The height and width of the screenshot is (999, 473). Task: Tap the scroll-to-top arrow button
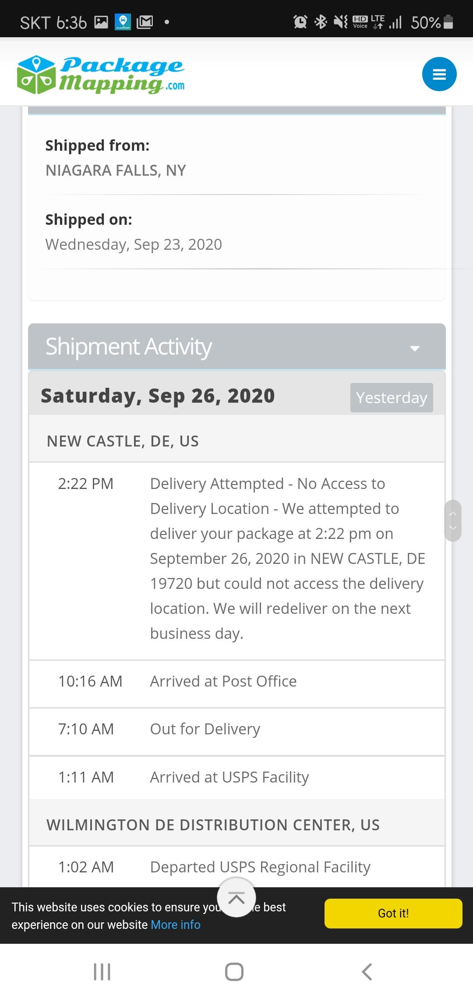point(236,898)
